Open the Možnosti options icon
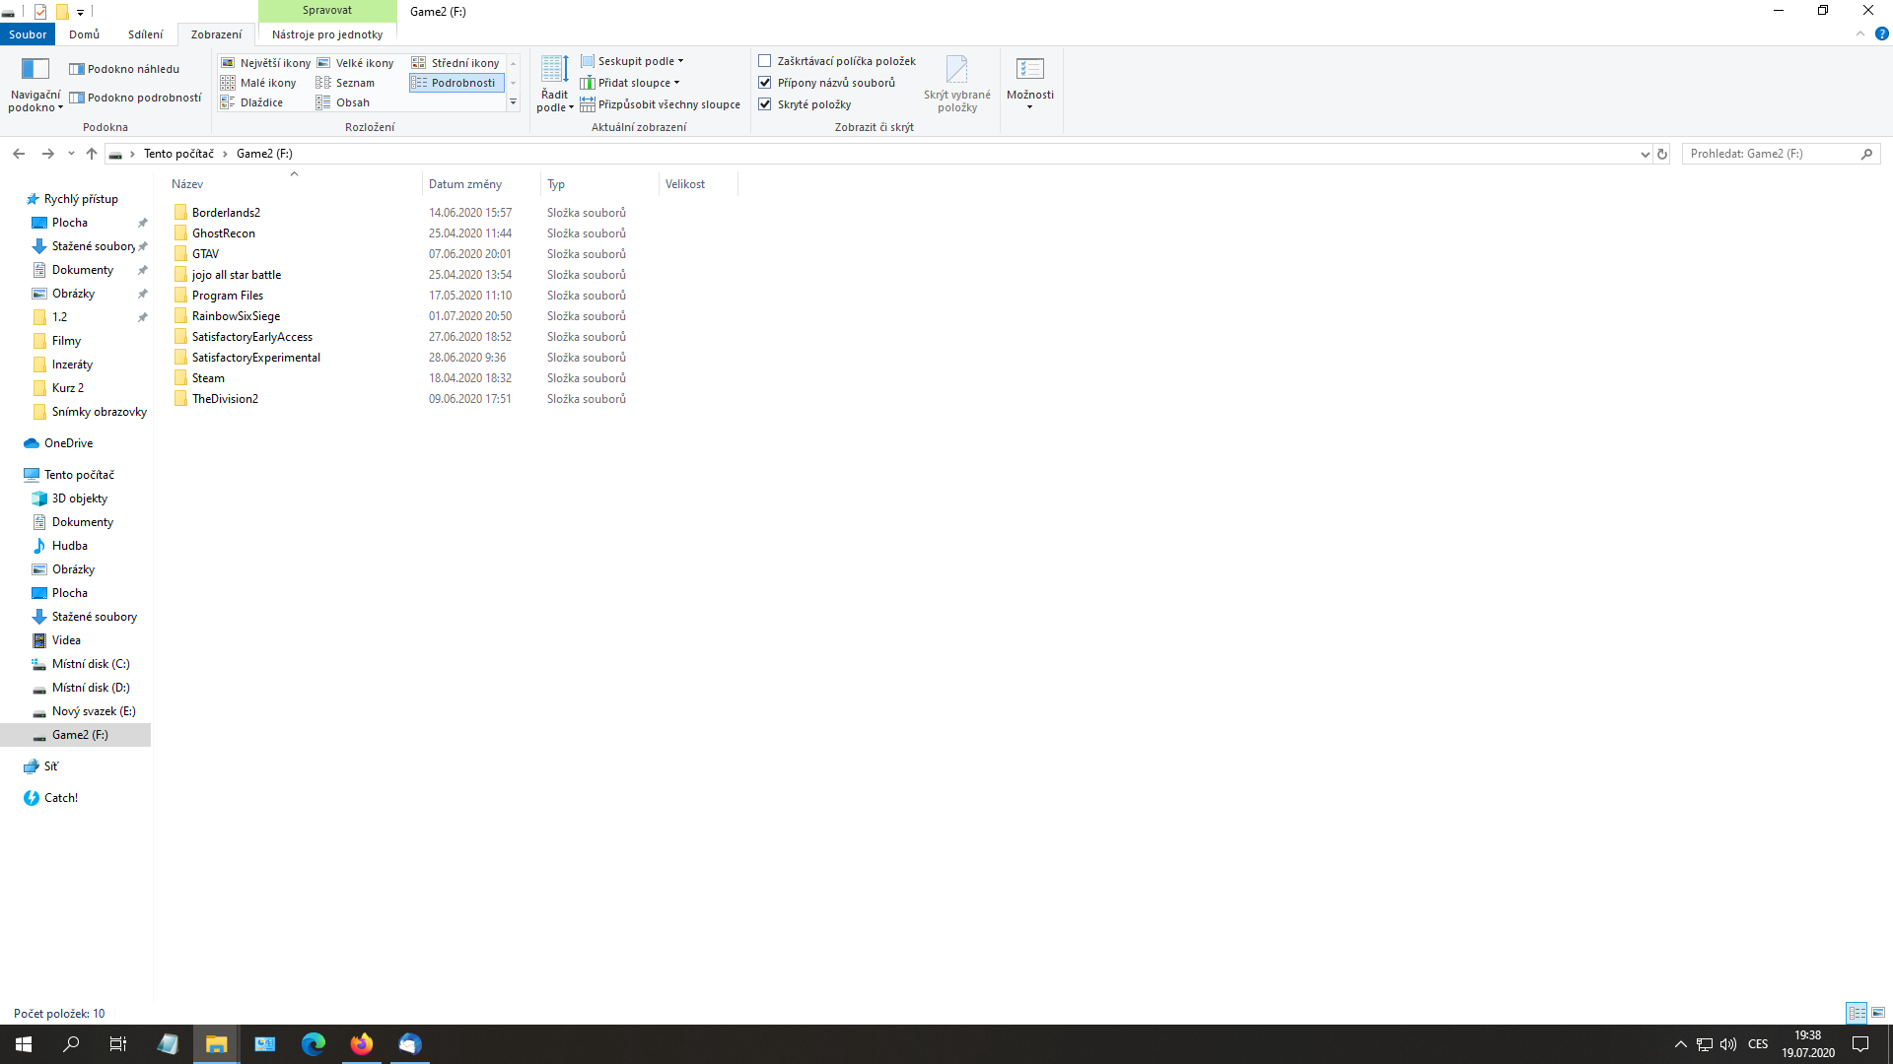This screenshot has height=1064, width=1893. pyautogui.click(x=1029, y=69)
